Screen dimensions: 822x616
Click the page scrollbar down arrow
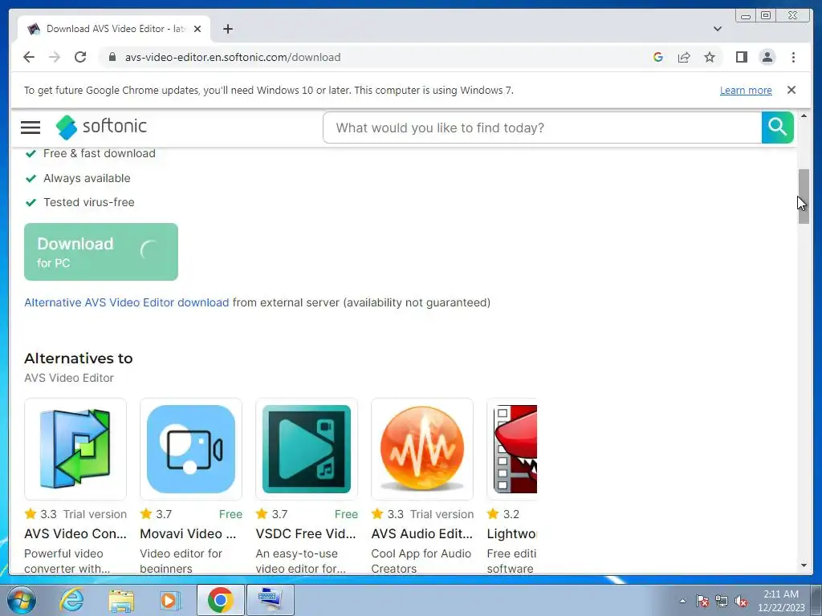804,565
